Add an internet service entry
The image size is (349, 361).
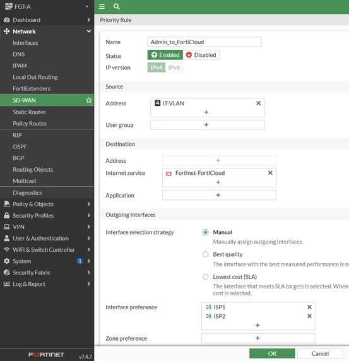click(218, 182)
